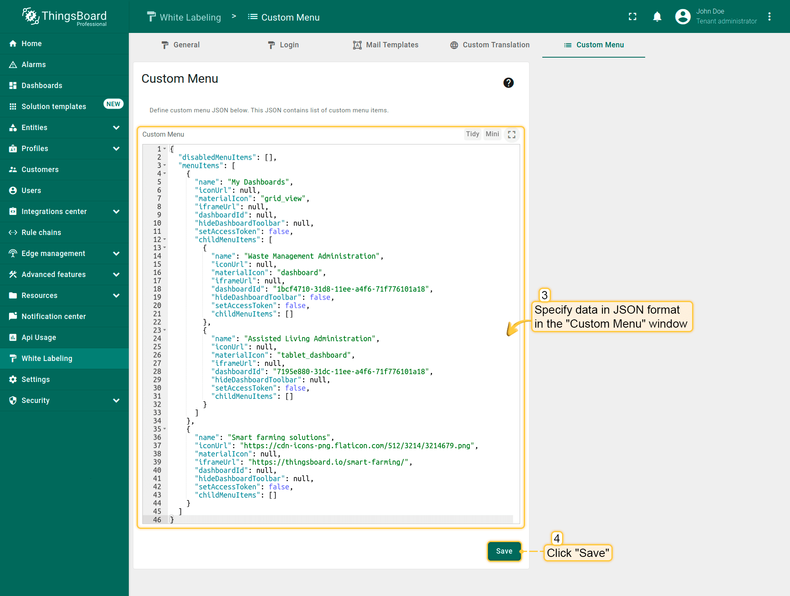Click the Security shield icon

tap(13, 400)
